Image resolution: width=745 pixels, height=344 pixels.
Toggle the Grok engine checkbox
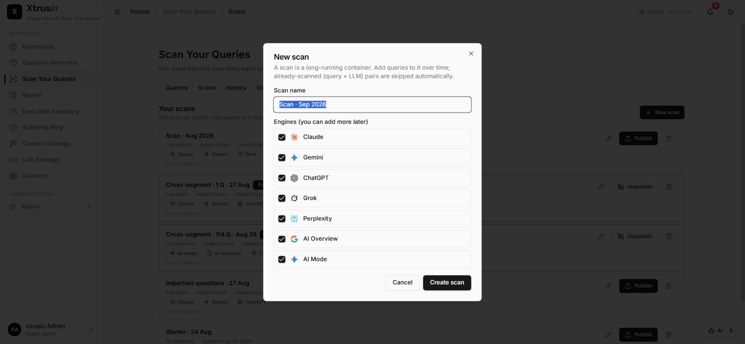[x=282, y=198]
